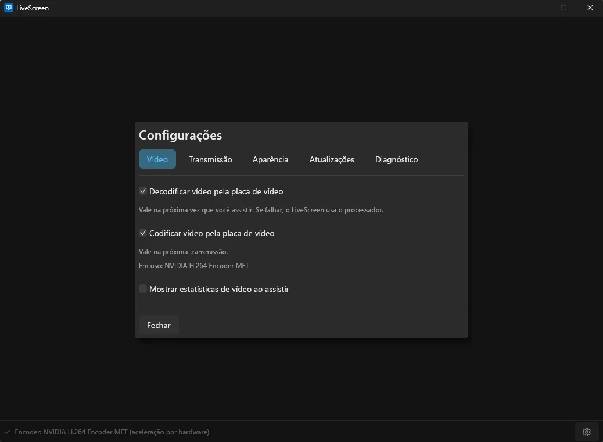
Task: Open settings via the gear icon
Action: pyautogui.click(x=587, y=432)
